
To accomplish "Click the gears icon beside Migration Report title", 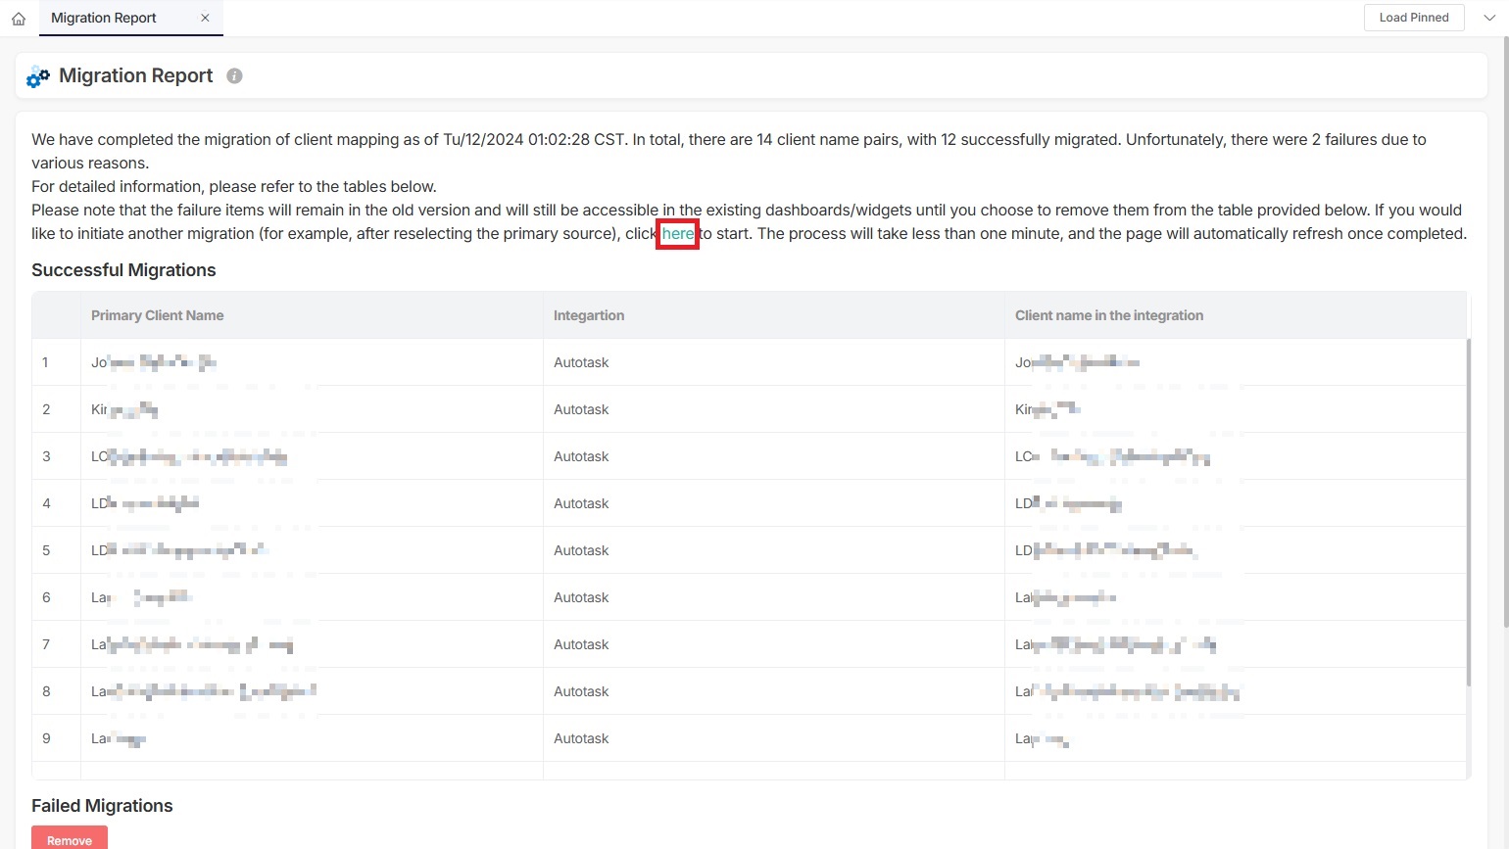I will (38, 76).
